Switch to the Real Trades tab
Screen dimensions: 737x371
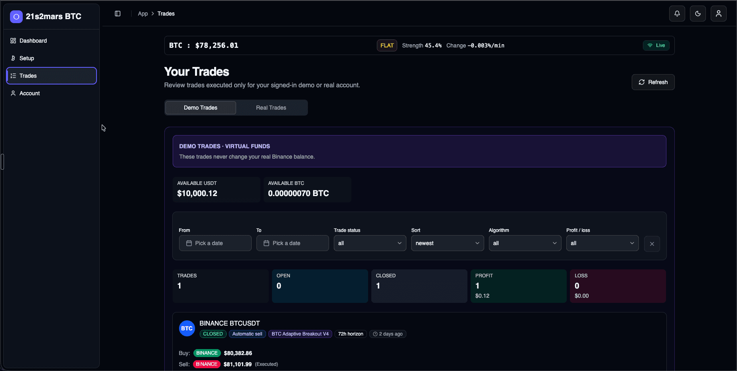(x=271, y=108)
